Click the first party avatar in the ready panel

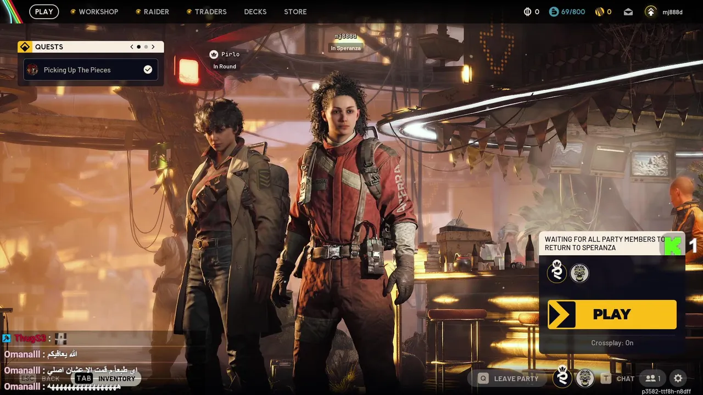(557, 272)
